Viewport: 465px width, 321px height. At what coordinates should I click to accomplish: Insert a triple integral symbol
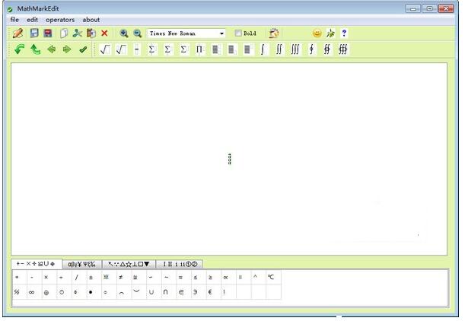[x=295, y=49]
